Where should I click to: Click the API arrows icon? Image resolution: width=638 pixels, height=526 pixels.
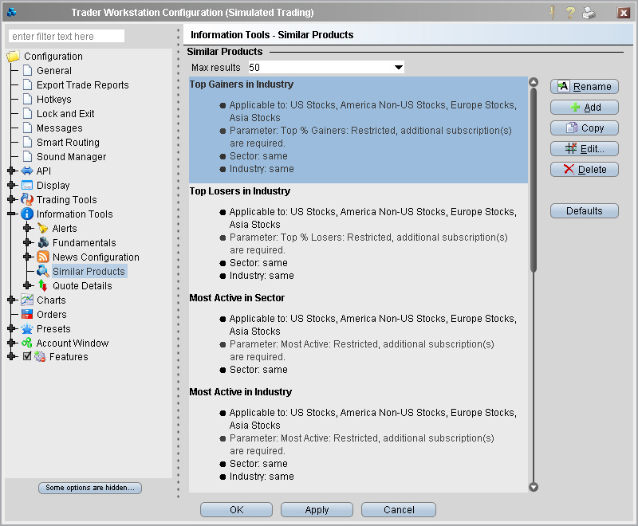coord(27,171)
